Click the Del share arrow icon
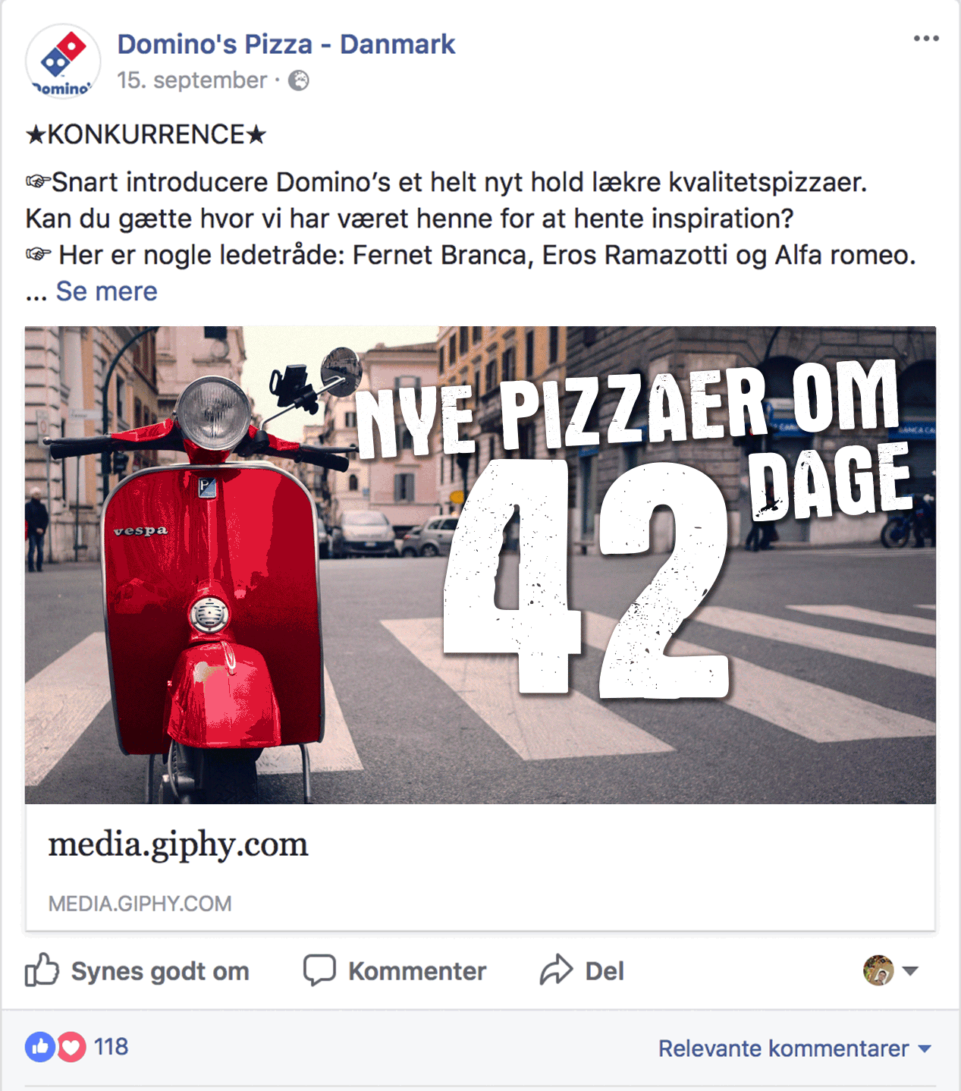961x1091 pixels. coord(556,970)
